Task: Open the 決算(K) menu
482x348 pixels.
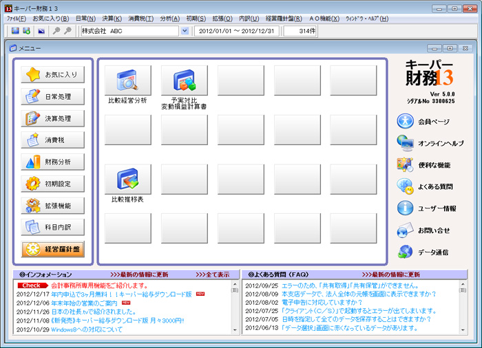Action: 112,19
